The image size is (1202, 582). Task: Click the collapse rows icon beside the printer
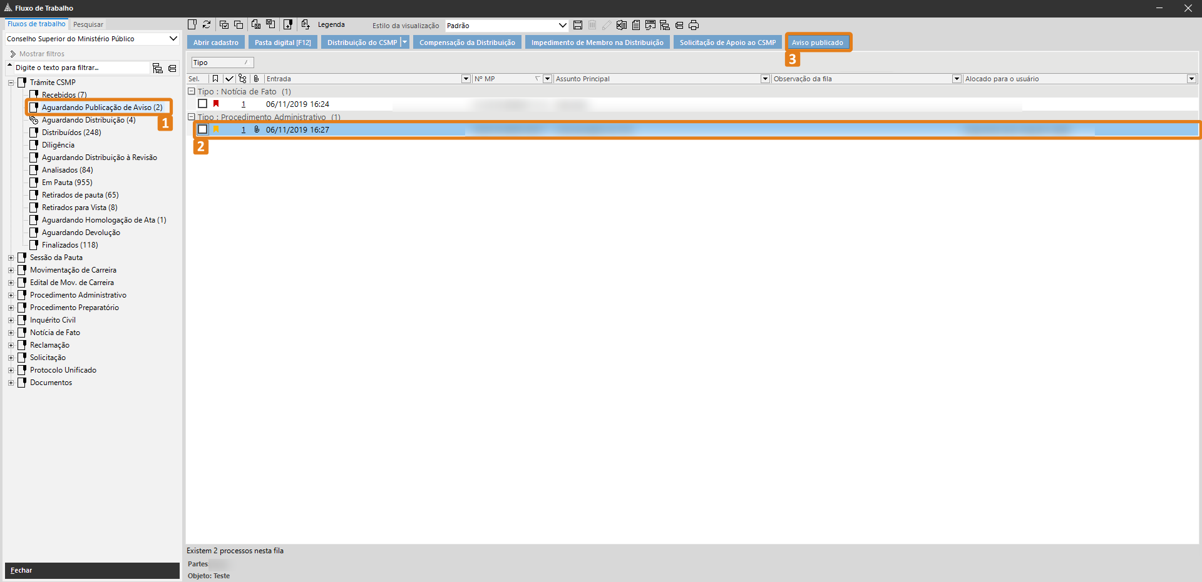[679, 25]
